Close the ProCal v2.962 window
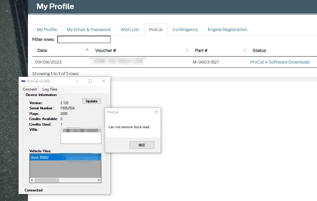 (104, 81)
